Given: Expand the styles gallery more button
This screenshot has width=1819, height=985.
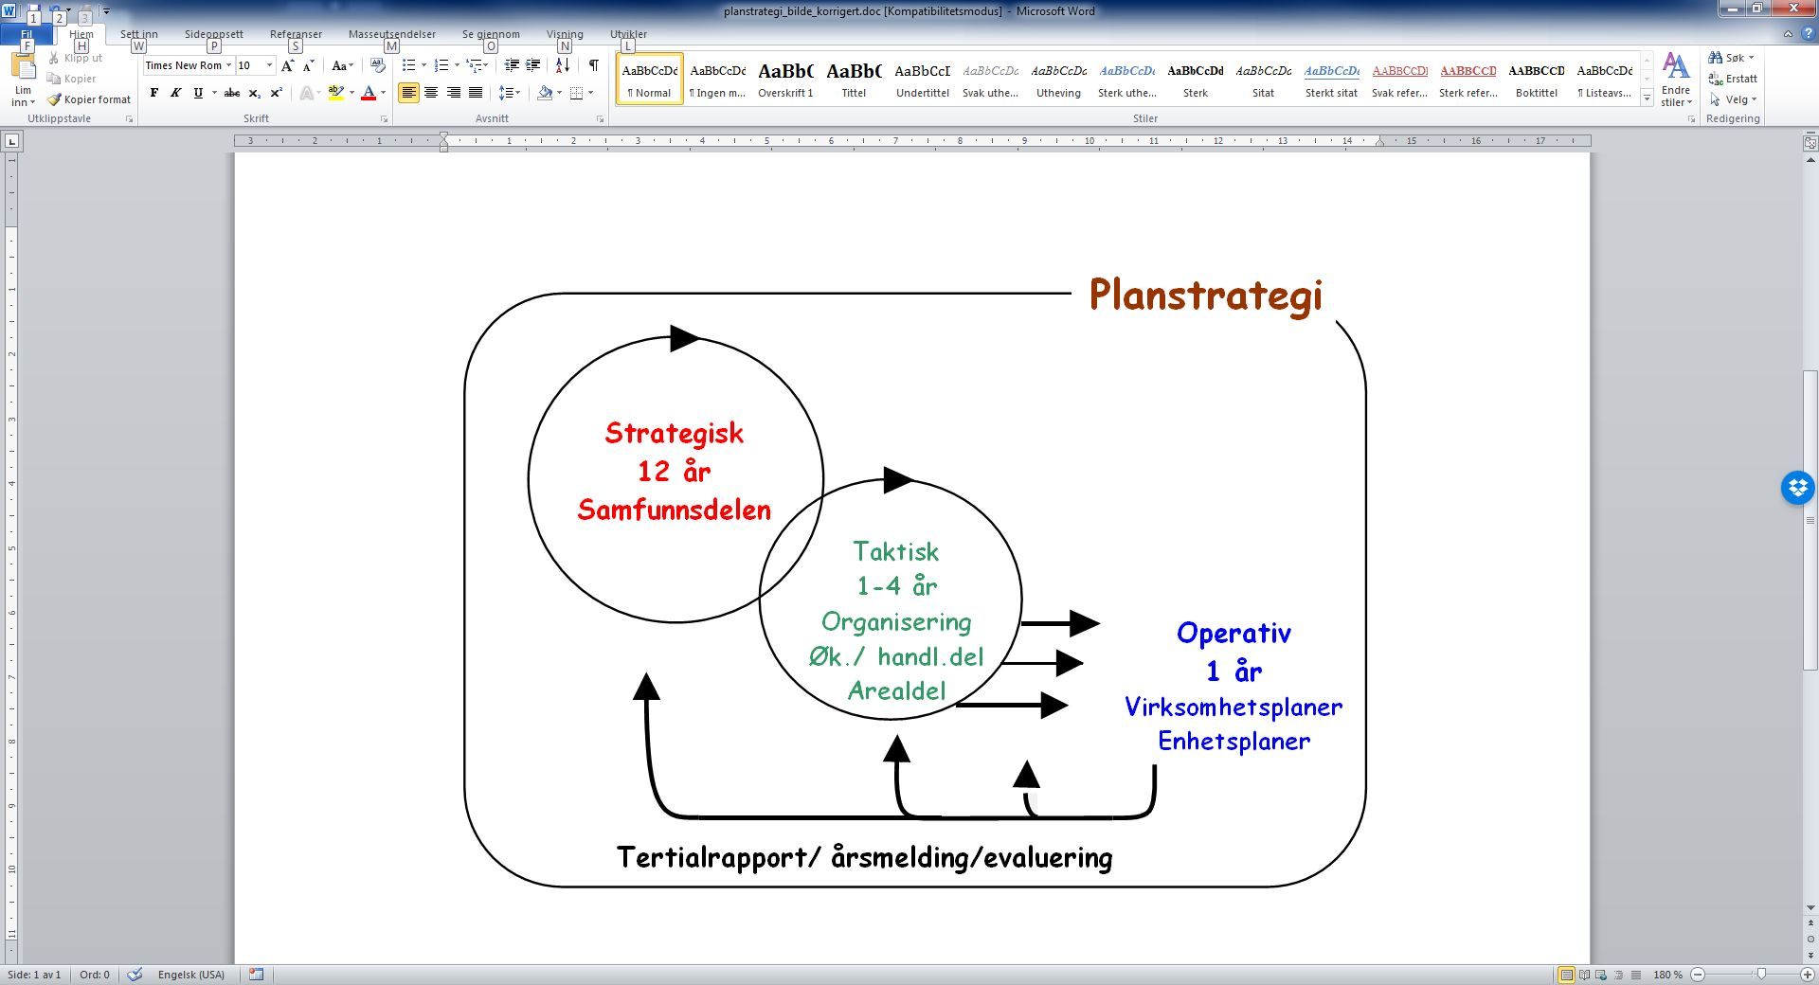Looking at the screenshot, I should tap(1647, 98).
